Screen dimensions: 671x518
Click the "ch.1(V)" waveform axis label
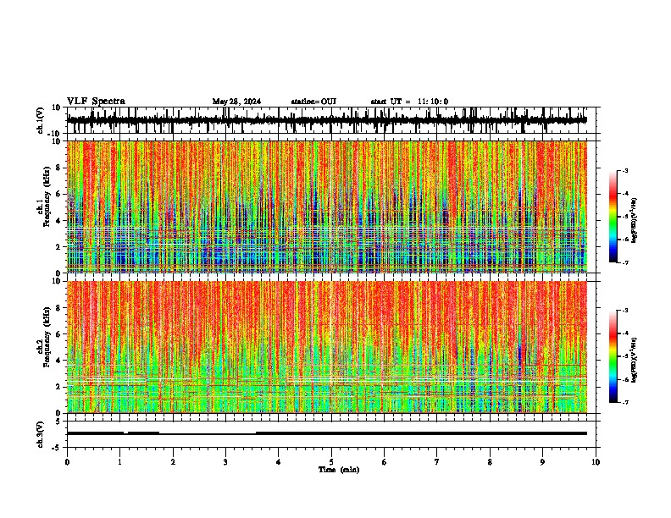(42, 120)
